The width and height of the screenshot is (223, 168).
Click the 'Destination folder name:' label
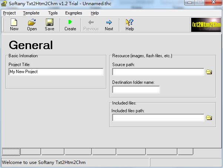click(133, 82)
